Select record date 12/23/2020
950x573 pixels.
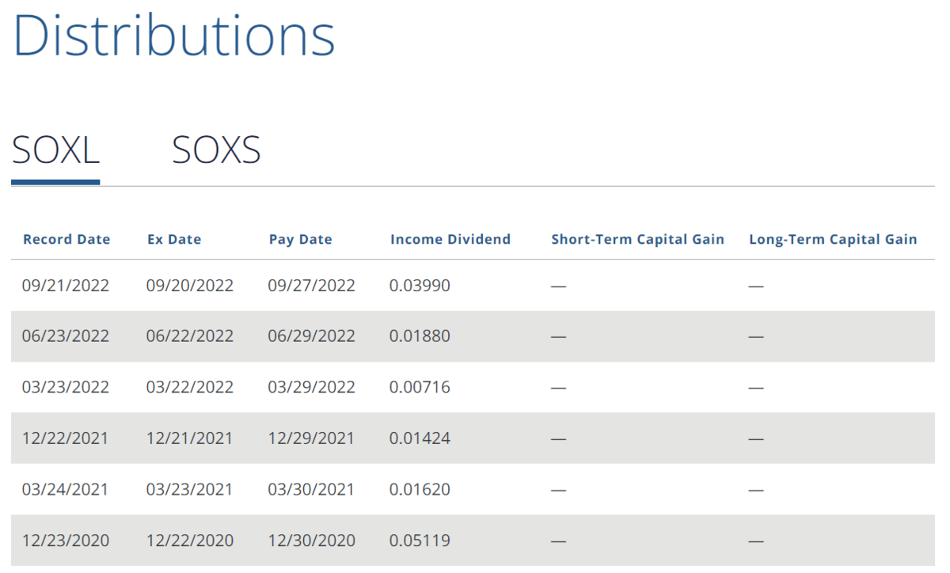(x=66, y=541)
